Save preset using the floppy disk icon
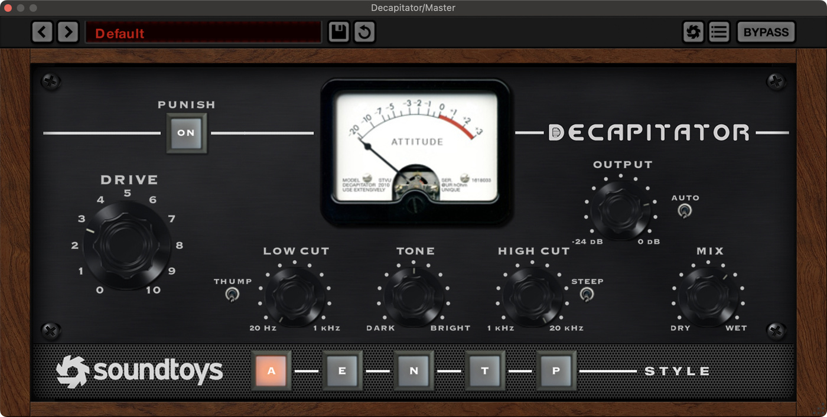827x417 pixels. (x=338, y=32)
